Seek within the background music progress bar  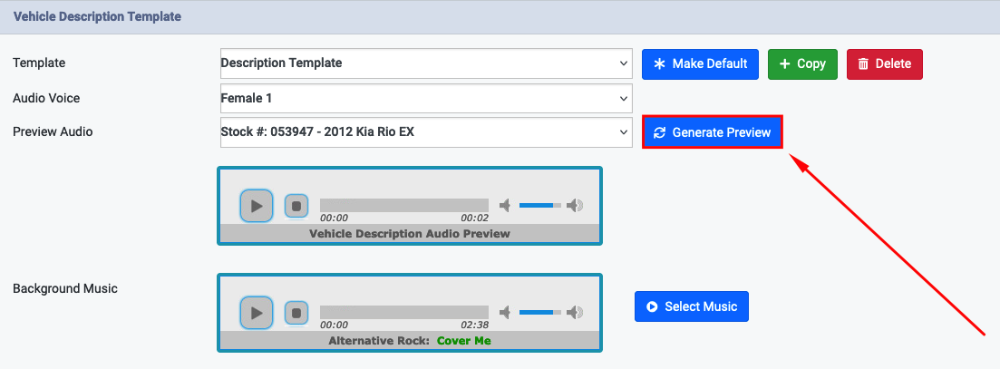click(404, 312)
